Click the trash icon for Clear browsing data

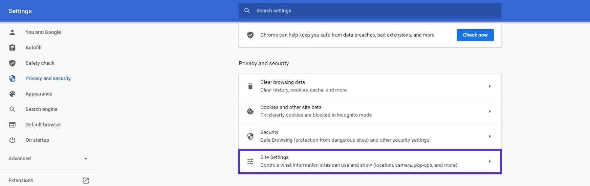coord(250,86)
